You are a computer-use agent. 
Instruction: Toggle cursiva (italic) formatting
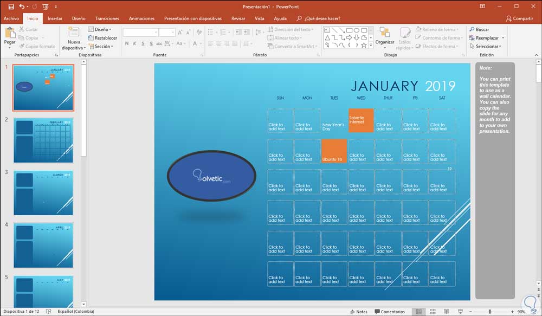point(135,43)
